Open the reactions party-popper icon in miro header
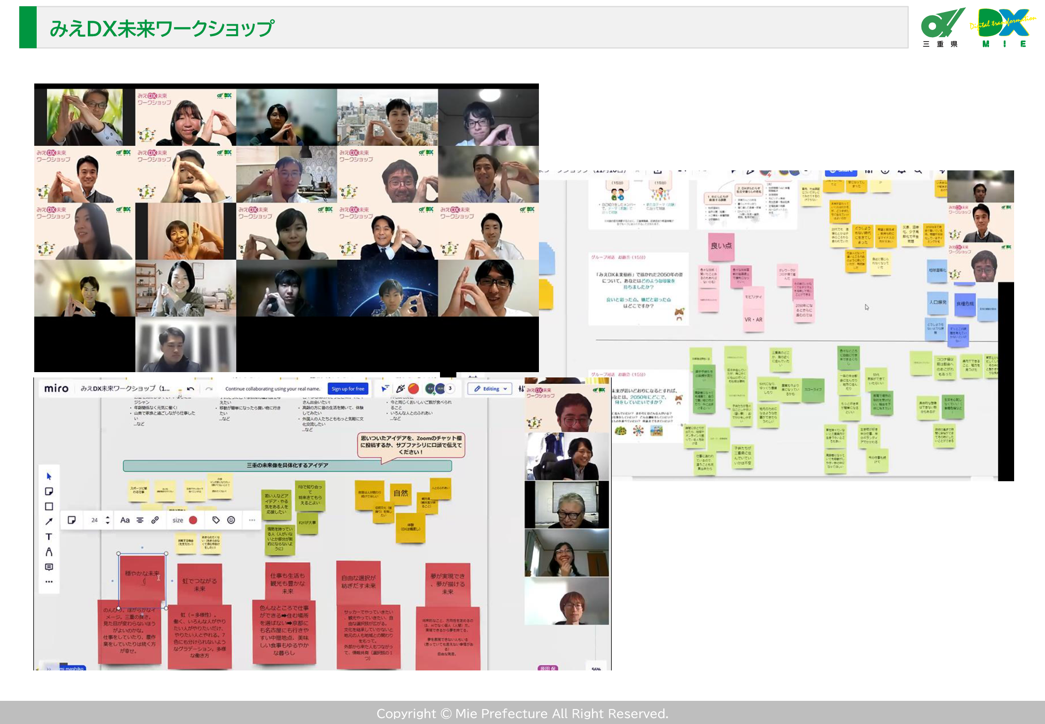Viewport: 1045px width, 724px height. 400,389
